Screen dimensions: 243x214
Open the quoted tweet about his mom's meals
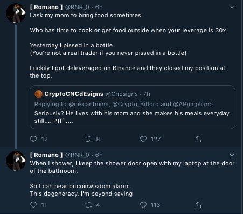coord(133,107)
